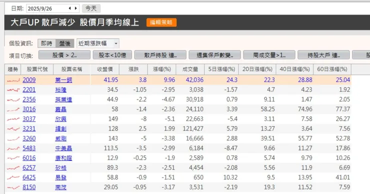Open trend sparkline for stock 6257

pyautogui.click(x=13, y=168)
